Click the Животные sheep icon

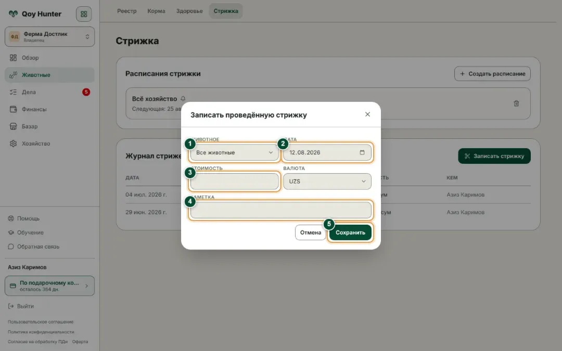point(13,75)
